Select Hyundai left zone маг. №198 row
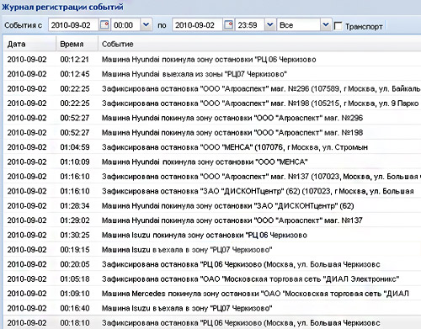421x329 pixels. 212,132
